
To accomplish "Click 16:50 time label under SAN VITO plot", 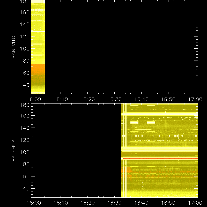I will (x=168, y=99).
